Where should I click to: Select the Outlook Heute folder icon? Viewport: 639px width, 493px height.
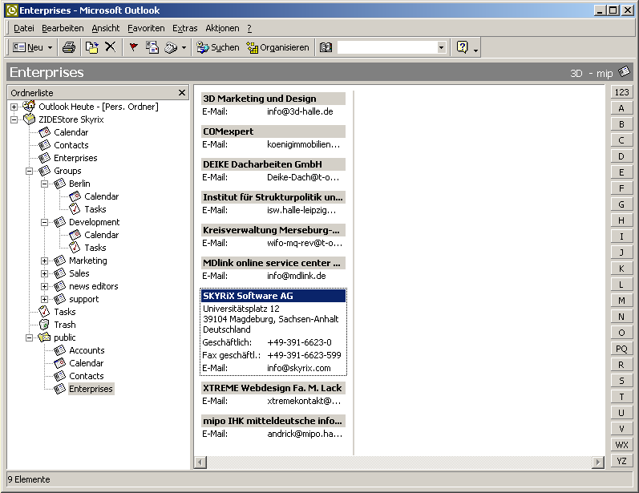point(29,106)
